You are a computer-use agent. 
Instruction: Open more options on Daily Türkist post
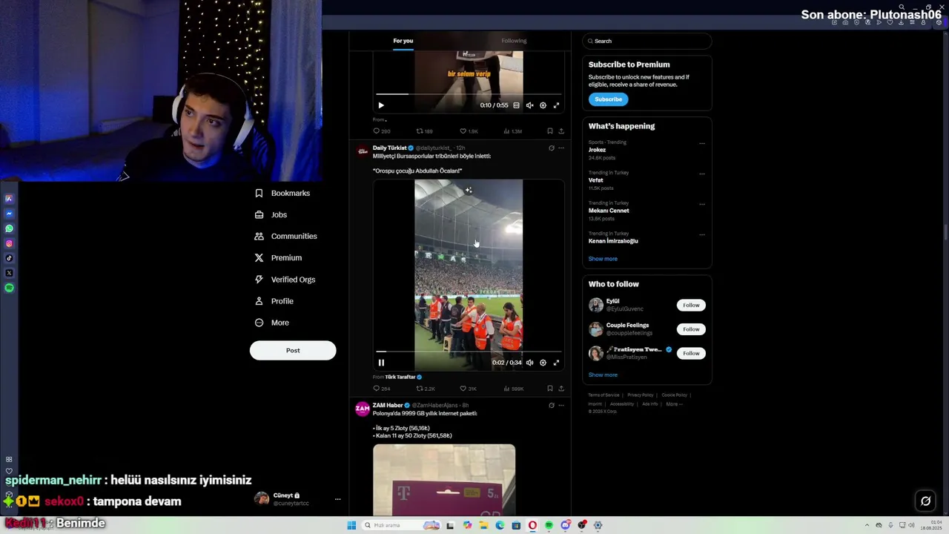coord(561,148)
